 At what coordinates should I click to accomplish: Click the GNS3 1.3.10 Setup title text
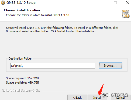[21, 3]
